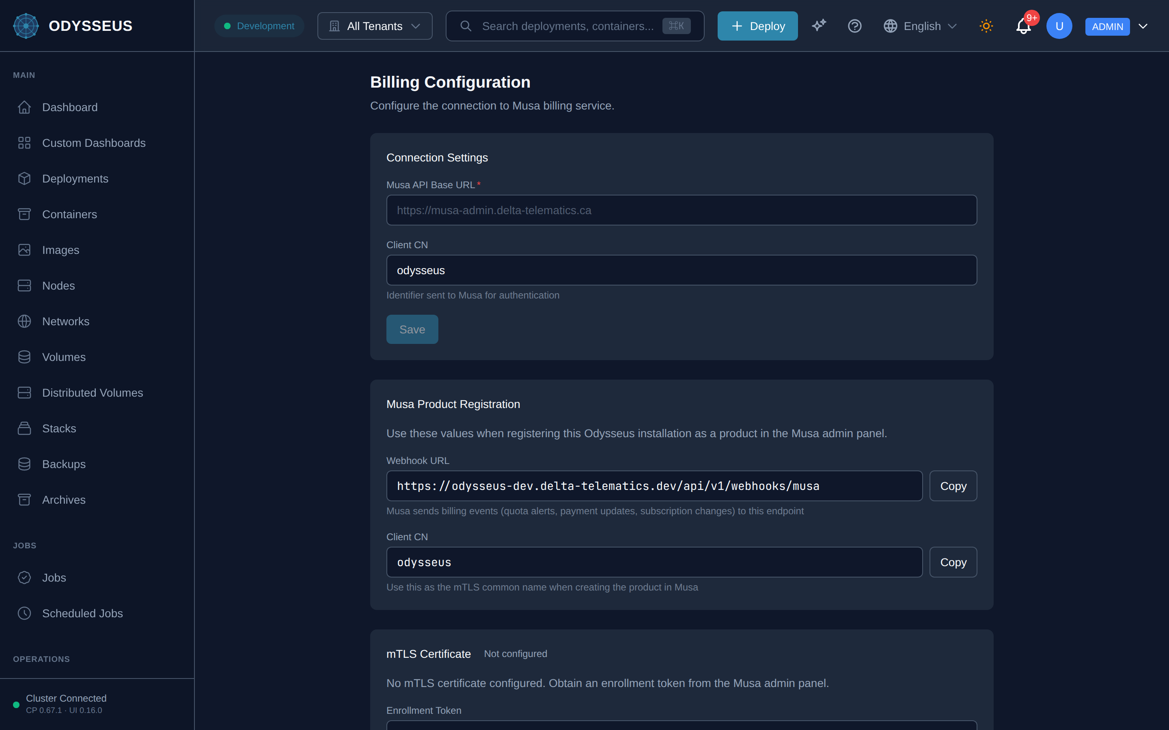Expand the ADMIN account chevron

coord(1143,26)
